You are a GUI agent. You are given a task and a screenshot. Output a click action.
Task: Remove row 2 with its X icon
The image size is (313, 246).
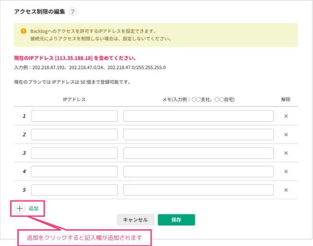[x=286, y=135]
